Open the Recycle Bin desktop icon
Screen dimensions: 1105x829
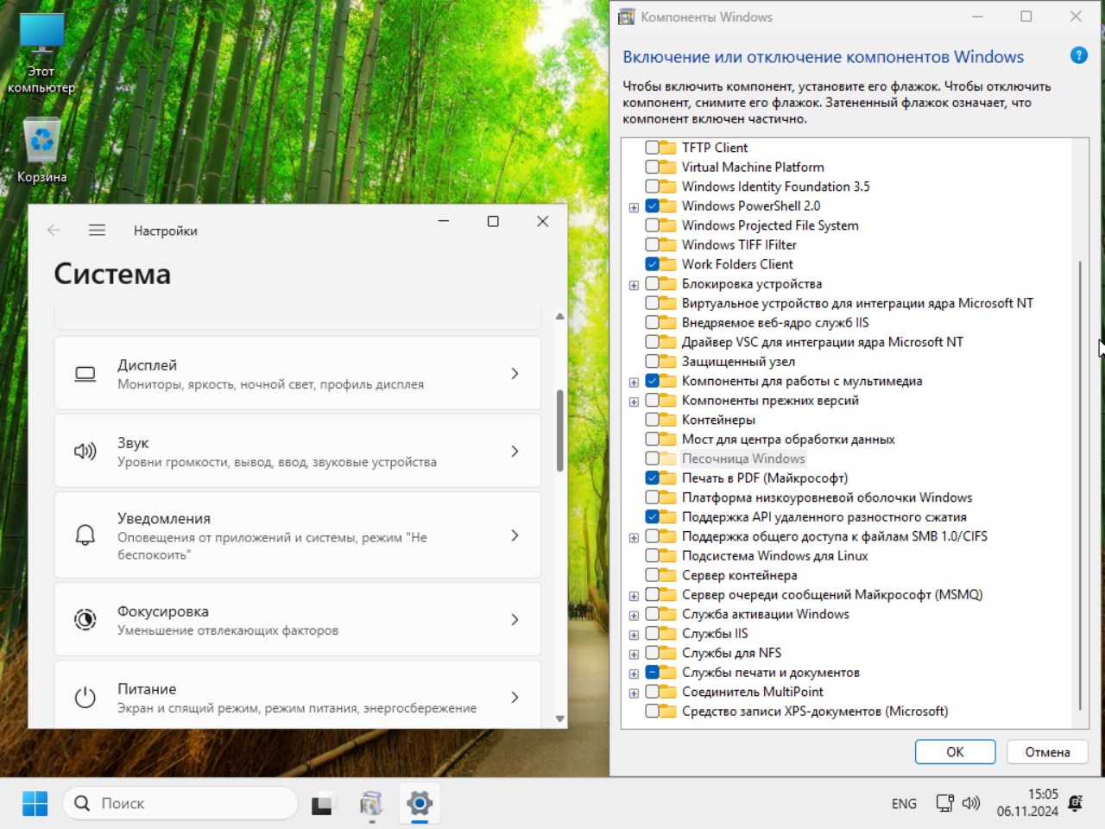click(41, 151)
